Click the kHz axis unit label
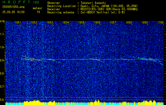Viewport: 166px width, 105px height. point(2,21)
